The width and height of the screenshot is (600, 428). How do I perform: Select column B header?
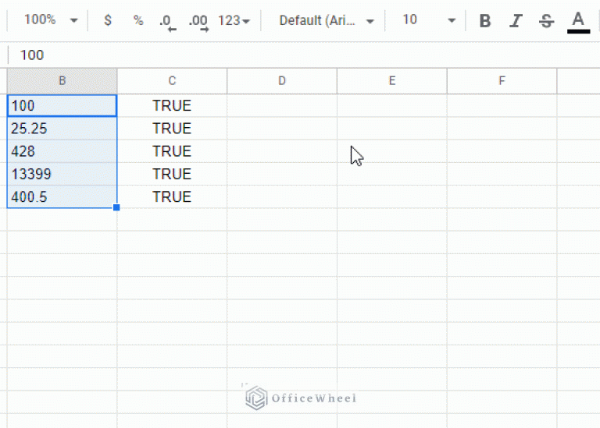pos(62,80)
